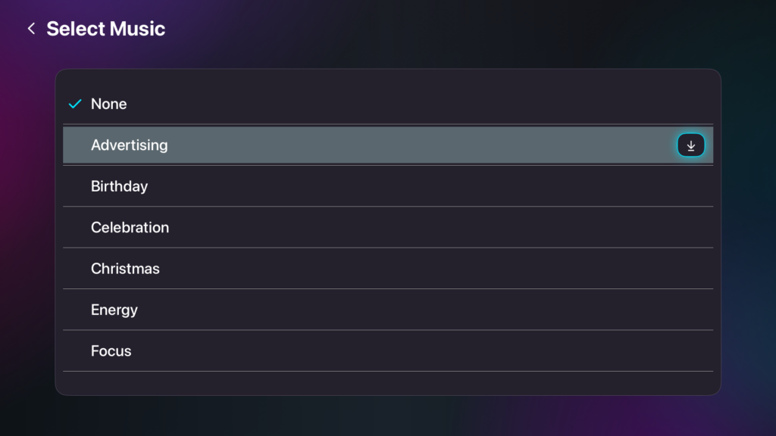
Task: Click the Select Music page title
Action: [x=105, y=29]
